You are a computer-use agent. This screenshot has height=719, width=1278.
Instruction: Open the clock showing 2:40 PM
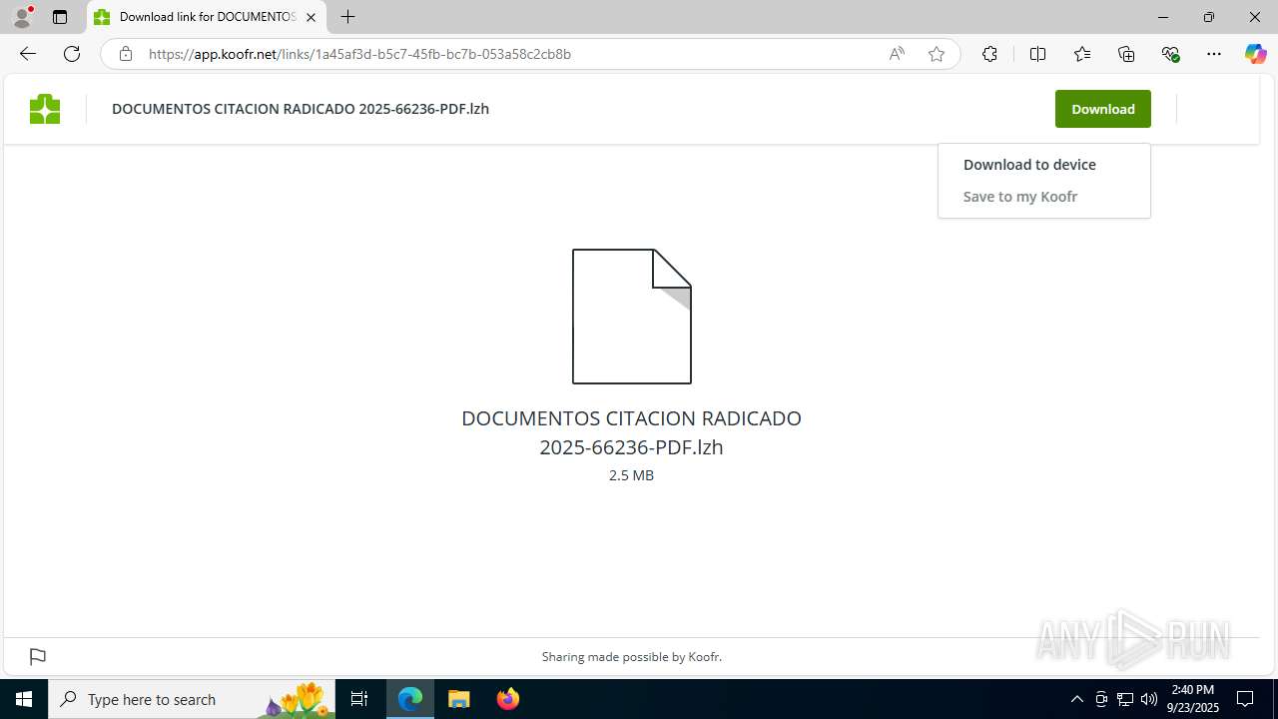(1193, 699)
